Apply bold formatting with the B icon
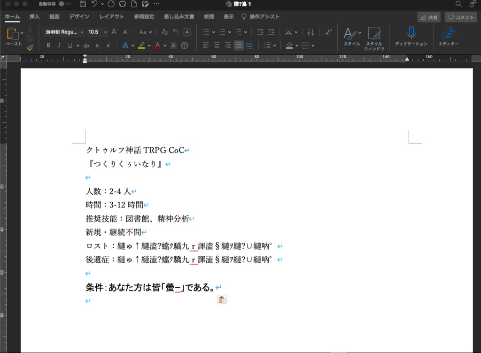Viewport: 481px width, 353px height. pyautogui.click(x=48, y=45)
